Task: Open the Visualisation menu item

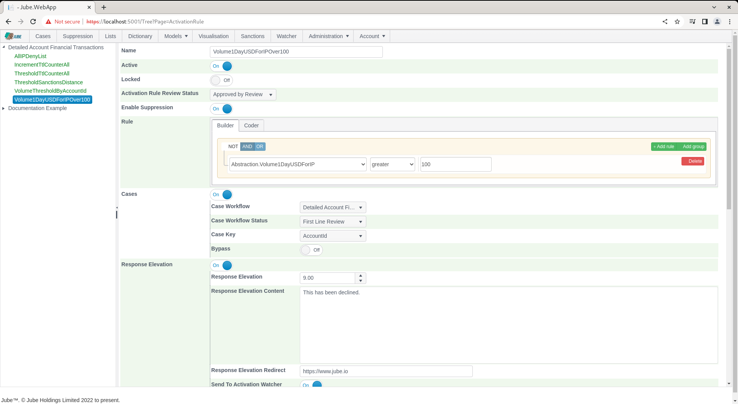Action: (x=213, y=36)
